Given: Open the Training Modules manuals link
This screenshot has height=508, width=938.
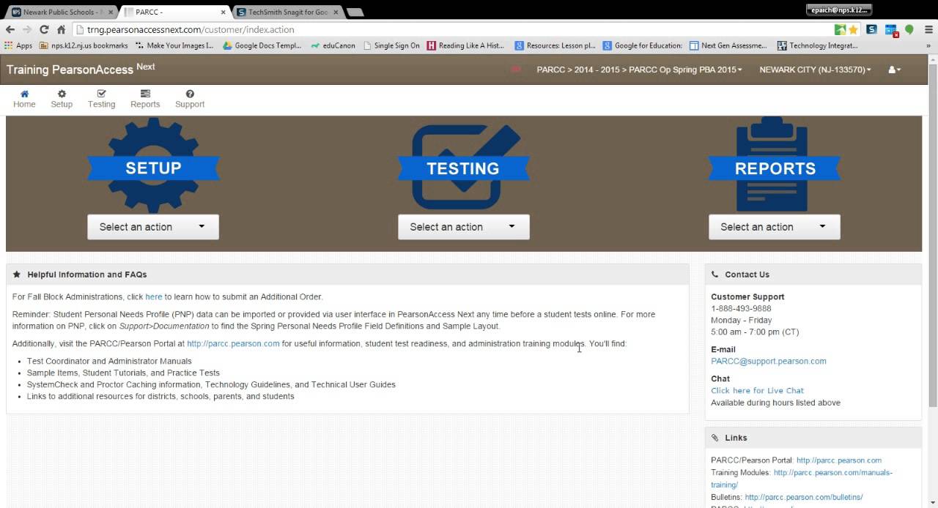Looking at the screenshot, I should tap(832, 473).
